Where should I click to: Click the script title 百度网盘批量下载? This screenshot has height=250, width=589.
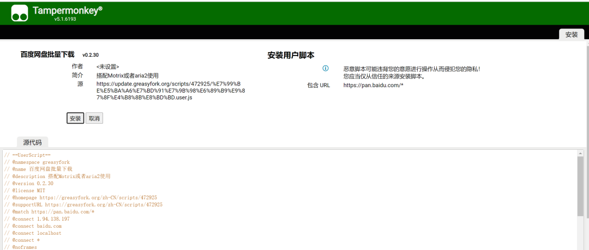47,55
